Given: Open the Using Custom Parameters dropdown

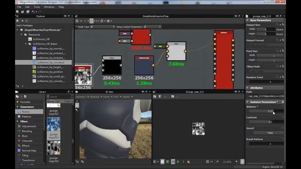Looking at the screenshot, I should point(152,27).
